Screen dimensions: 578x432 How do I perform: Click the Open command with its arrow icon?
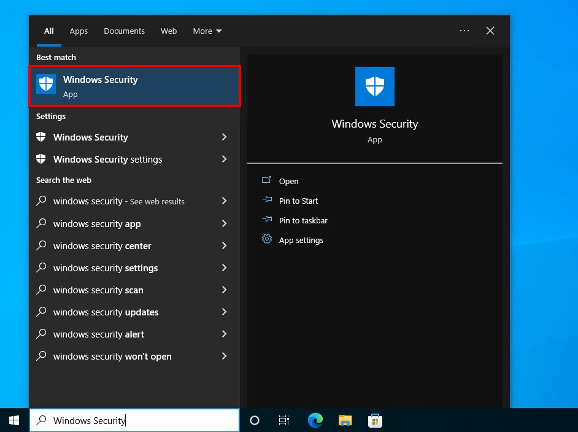(x=266, y=180)
